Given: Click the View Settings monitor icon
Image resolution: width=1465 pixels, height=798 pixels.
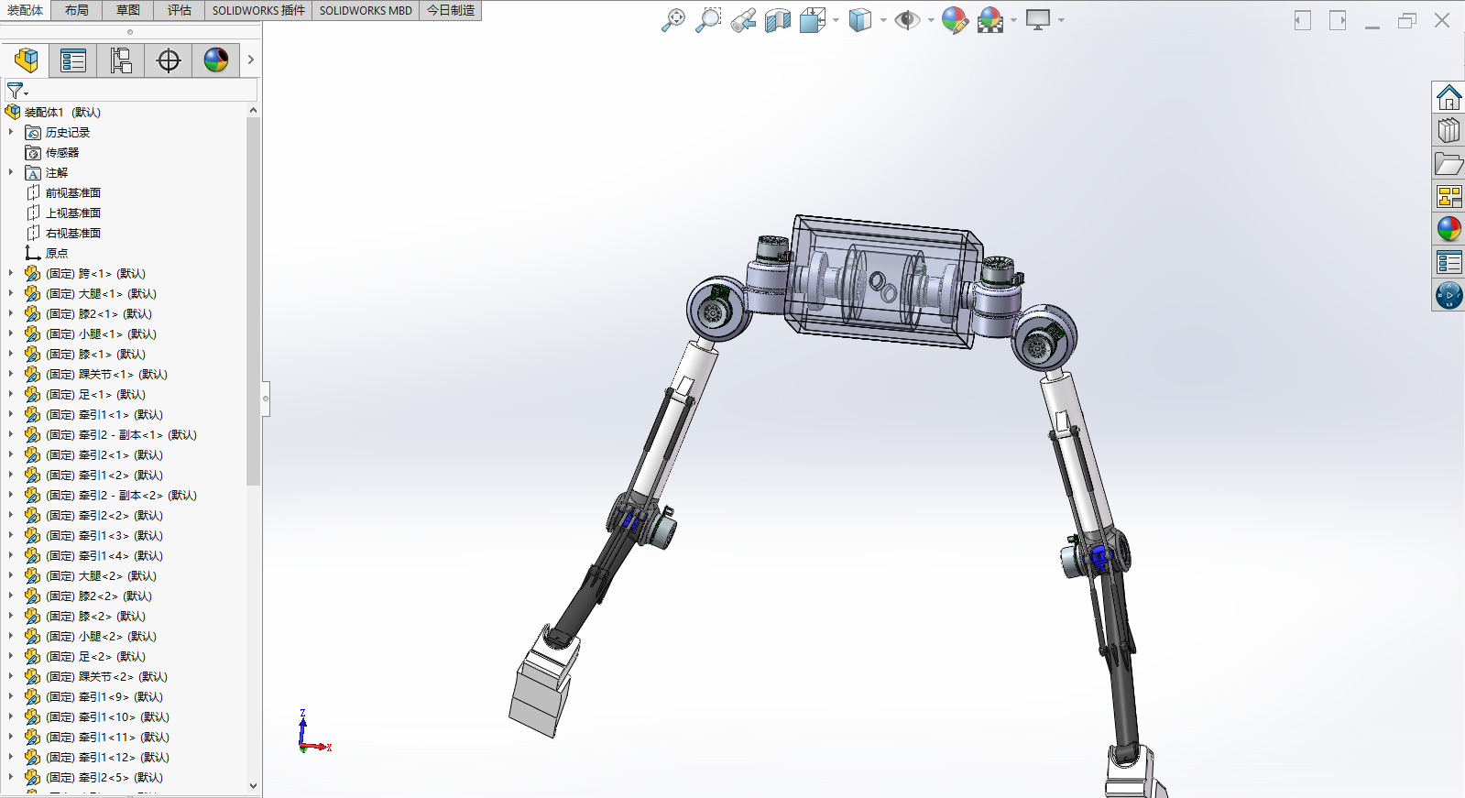Looking at the screenshot, I should [x=1038, y=20].
